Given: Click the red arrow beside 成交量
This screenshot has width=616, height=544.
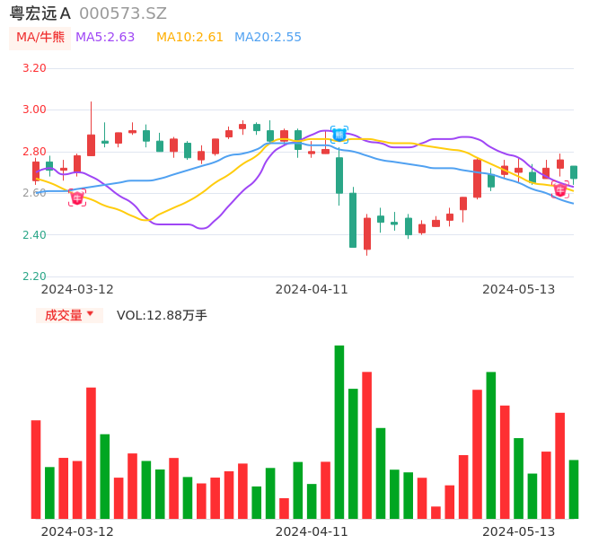Looking at the screenshot, I should 90,315.
